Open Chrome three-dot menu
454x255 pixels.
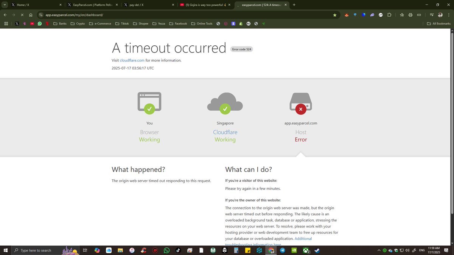click(x=448, y=15)
